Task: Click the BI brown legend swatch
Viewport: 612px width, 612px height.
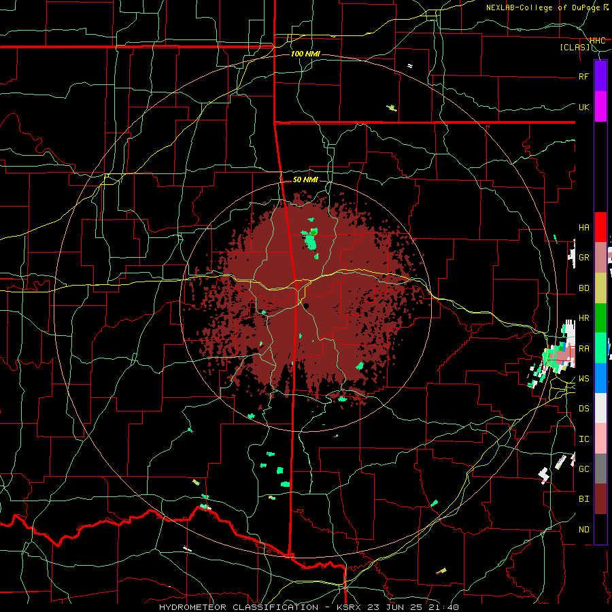Action: click(x=600, y=499)
